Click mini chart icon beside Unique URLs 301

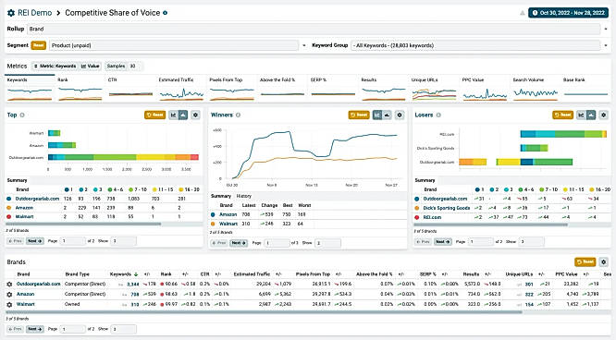click(x=520, y=285)
